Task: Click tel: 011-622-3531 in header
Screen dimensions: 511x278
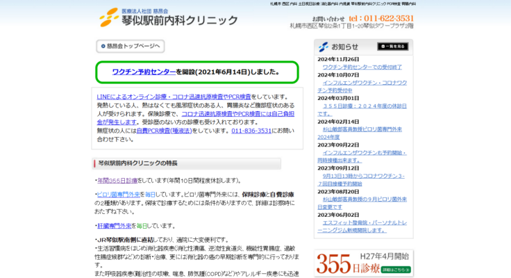Action: click(381, 18)
